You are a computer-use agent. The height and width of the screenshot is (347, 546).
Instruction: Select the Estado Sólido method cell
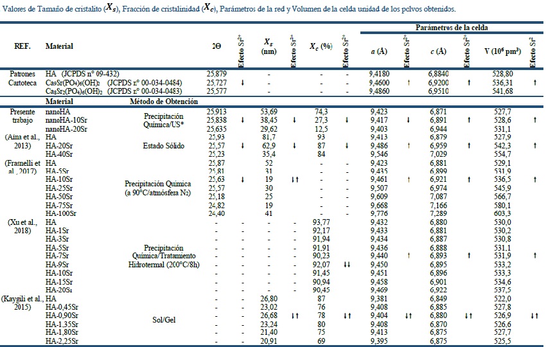tap(163, 147)
